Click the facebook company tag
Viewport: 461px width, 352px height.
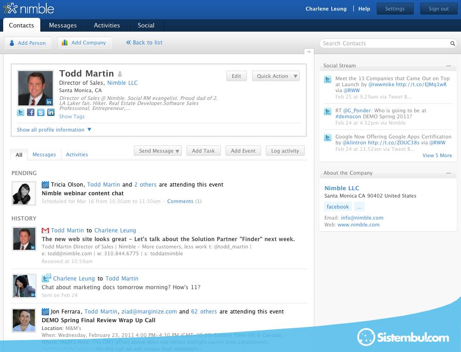point(338,207)
